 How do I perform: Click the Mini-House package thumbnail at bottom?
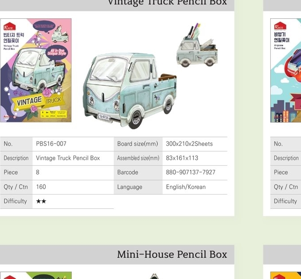[x=36, y=275]
